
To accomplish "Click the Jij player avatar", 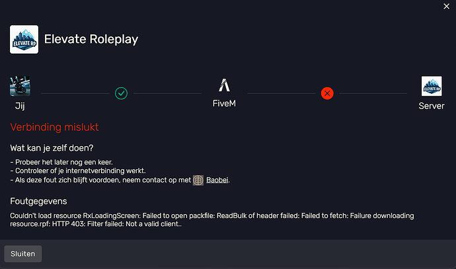I will [20, 87].
